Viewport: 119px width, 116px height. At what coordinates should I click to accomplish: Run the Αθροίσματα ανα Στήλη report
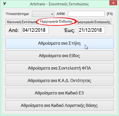click(59, 43)
